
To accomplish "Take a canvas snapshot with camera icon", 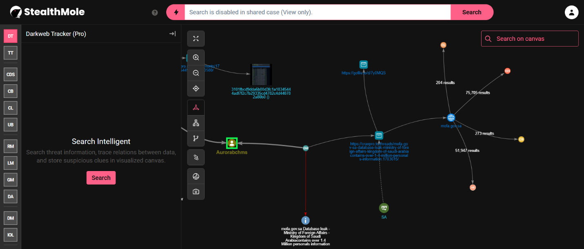I will (196, 192).
